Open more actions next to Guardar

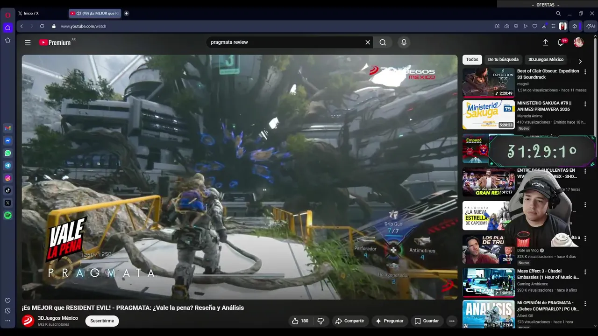click(452, 321)
